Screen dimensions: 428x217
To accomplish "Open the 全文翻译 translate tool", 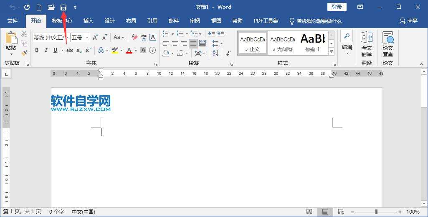I will [x=366, y=44].
